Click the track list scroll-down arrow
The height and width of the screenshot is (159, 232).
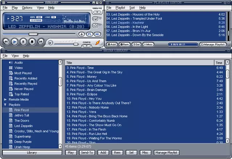coord(227,141)
